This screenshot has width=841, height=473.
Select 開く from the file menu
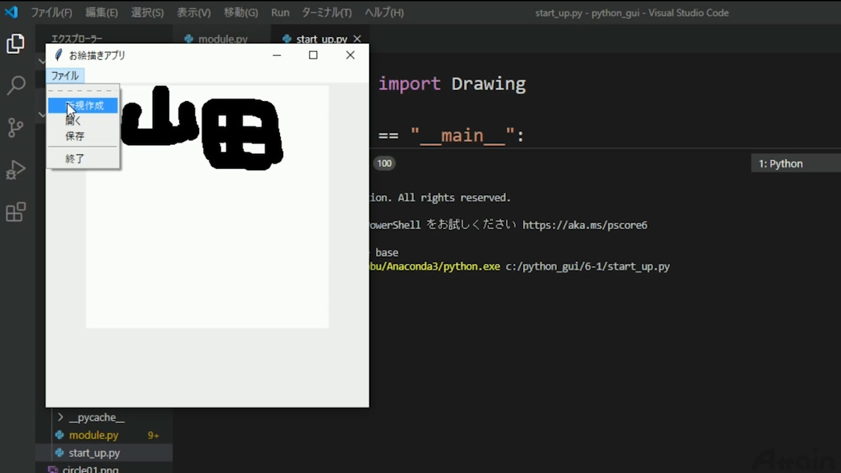tap(74, 121)
